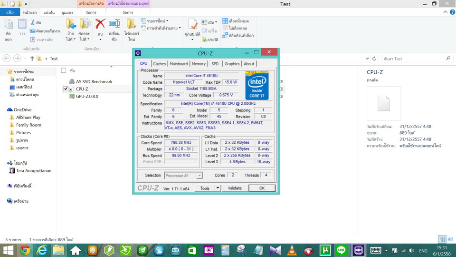Collapse the Explorer ribbon chevron
The height and width of the screenshot is (257, 456).
(445, 12)
